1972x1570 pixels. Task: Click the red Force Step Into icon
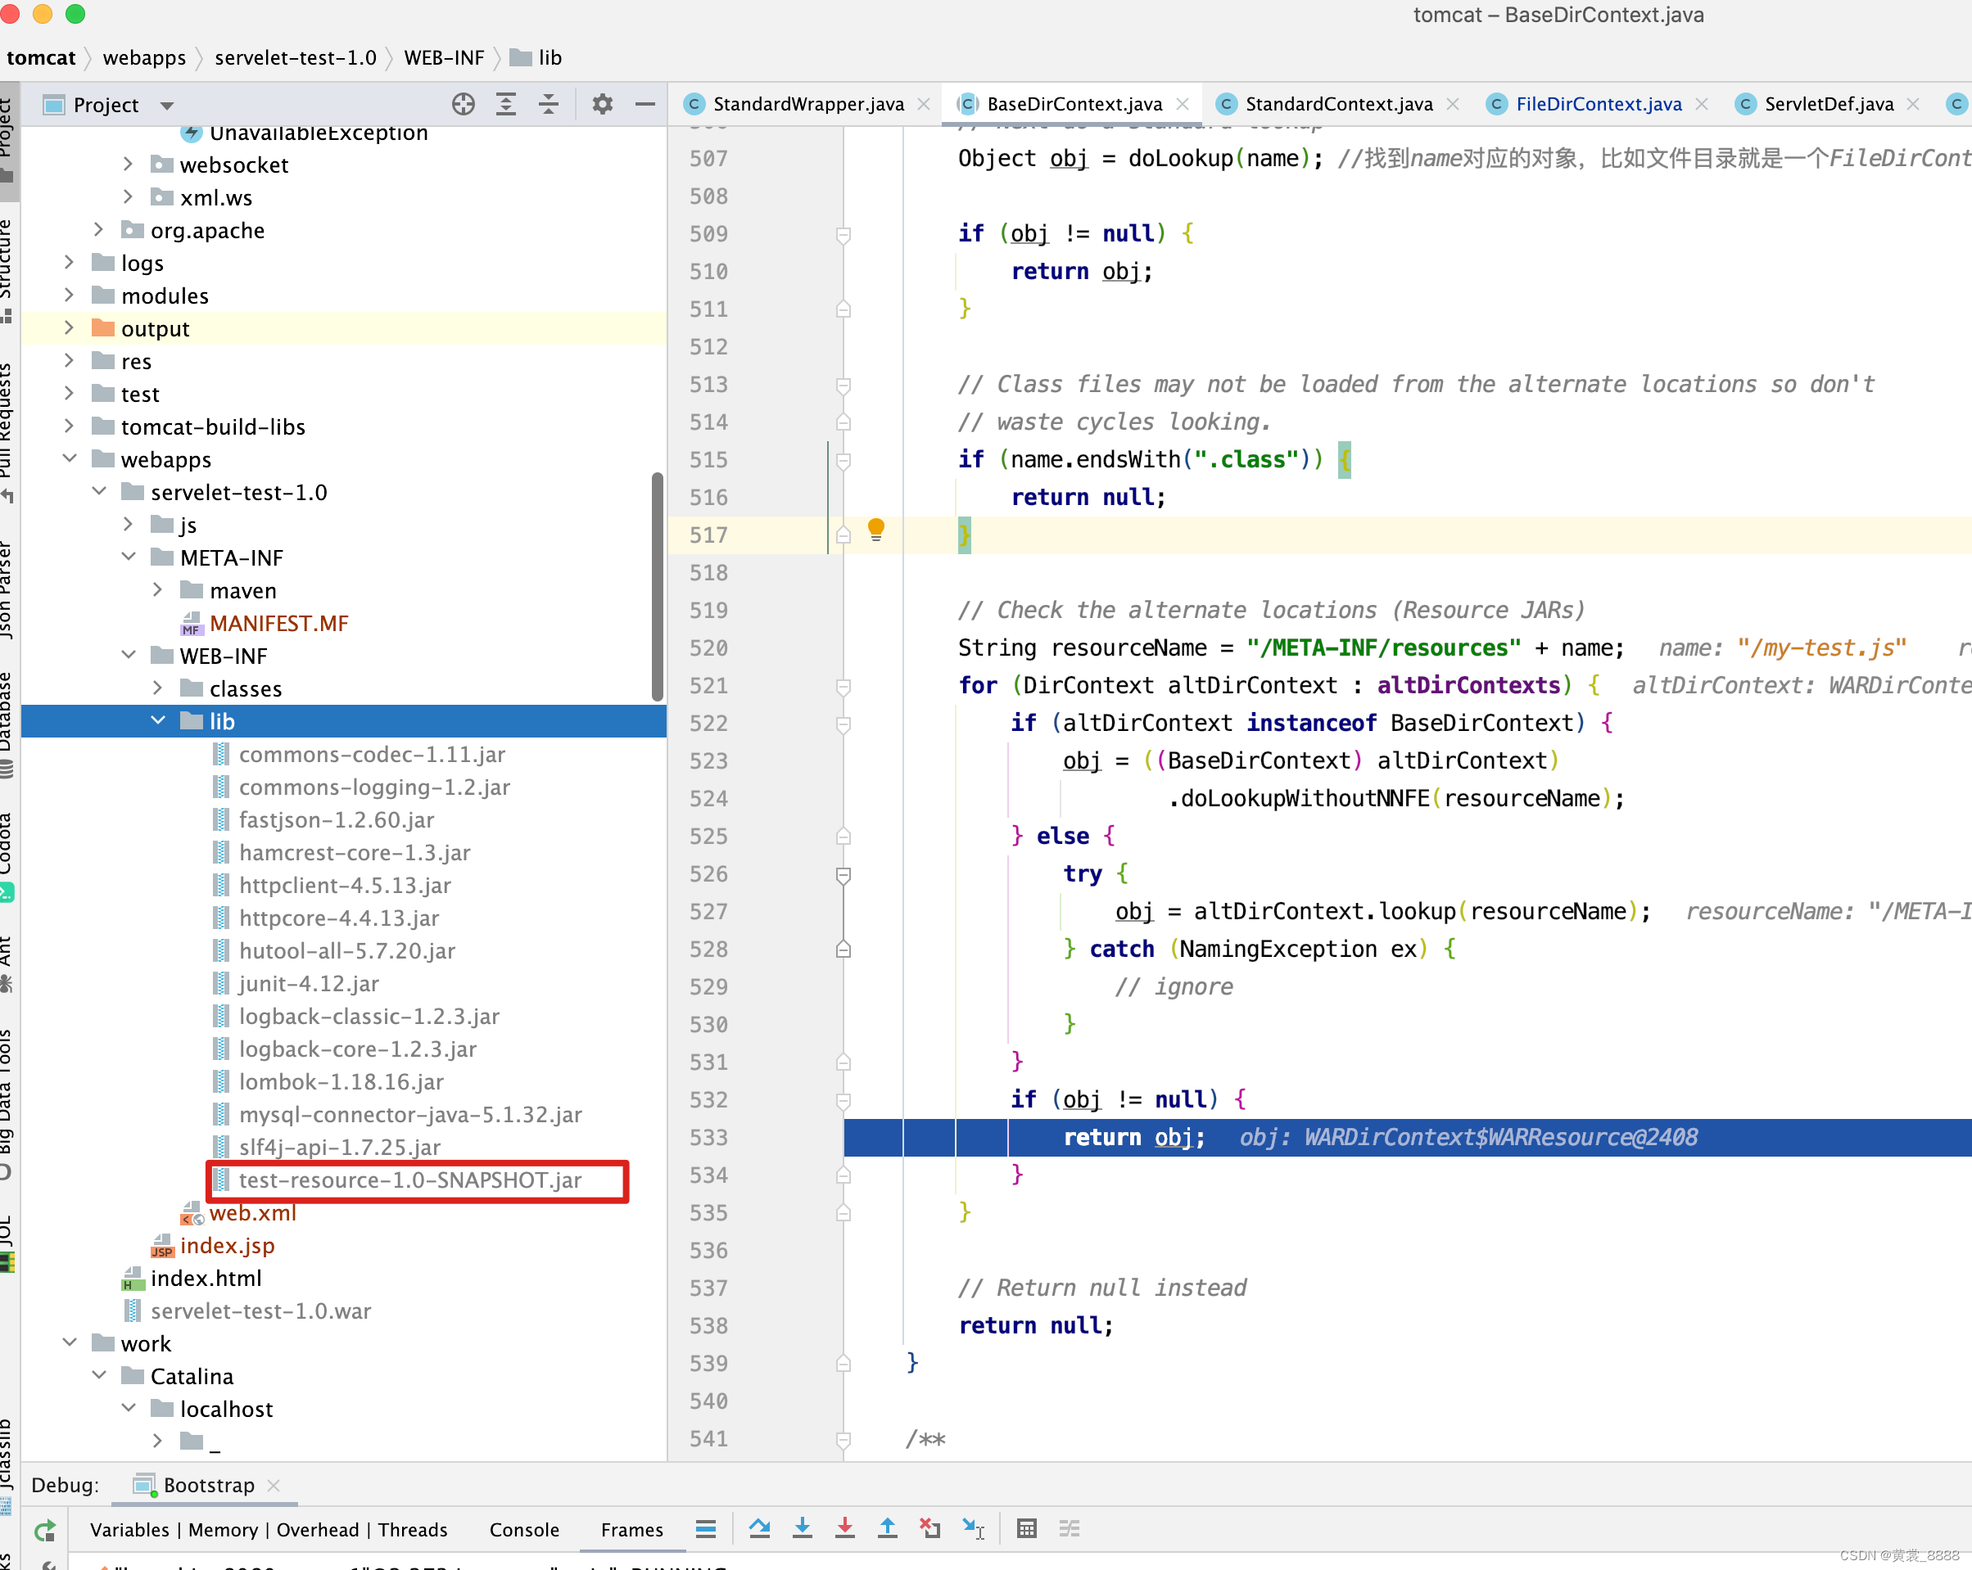point(845,1528)
